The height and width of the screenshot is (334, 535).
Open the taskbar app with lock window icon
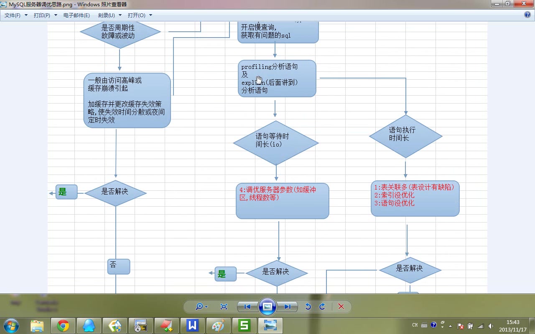point(140,325)
